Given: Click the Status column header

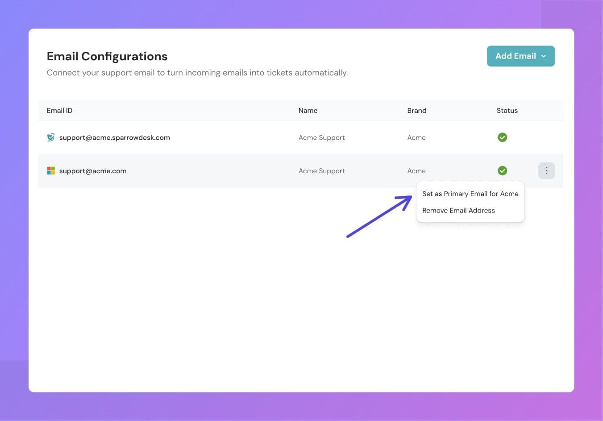Looking at the screenshot, I should [507, 110].
